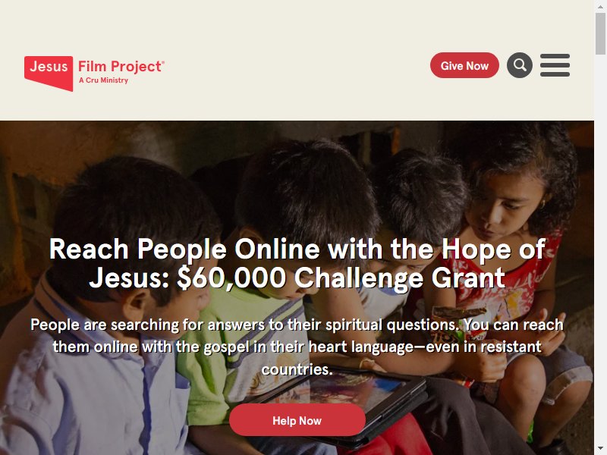The width and height of the screenshot is (607, 455).
Task: Click the red Jesus logo badge
Action: 49,73
